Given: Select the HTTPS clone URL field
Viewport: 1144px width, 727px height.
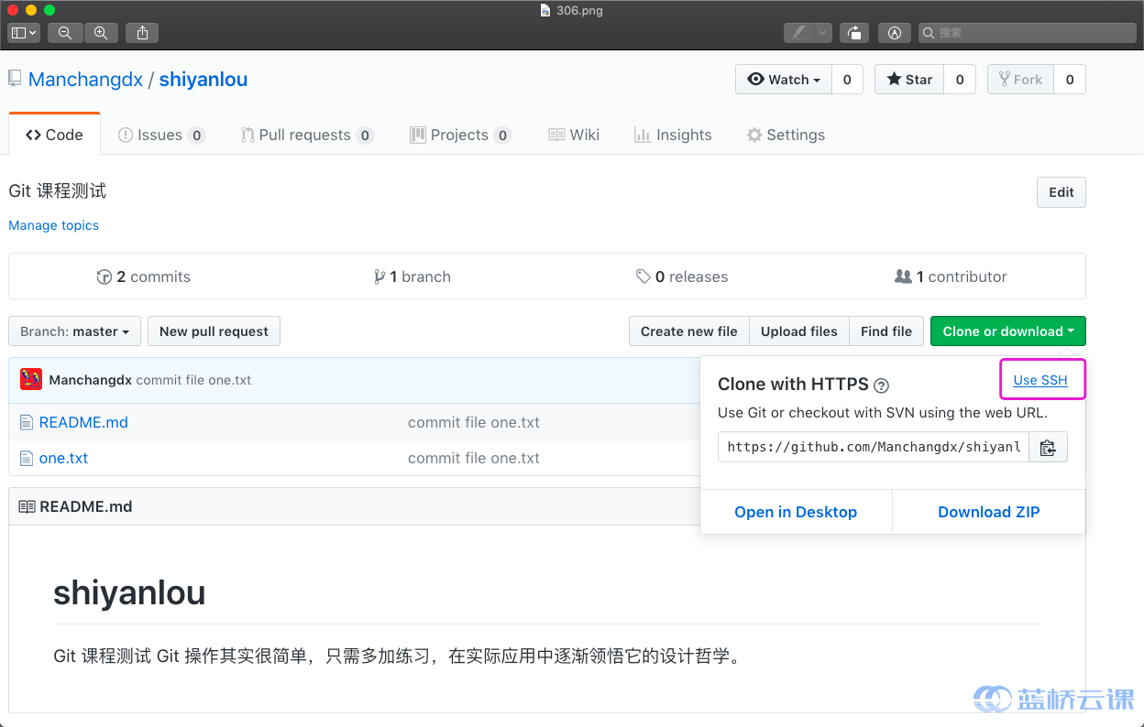Looking at the screenshot, I should pos(874,447).
